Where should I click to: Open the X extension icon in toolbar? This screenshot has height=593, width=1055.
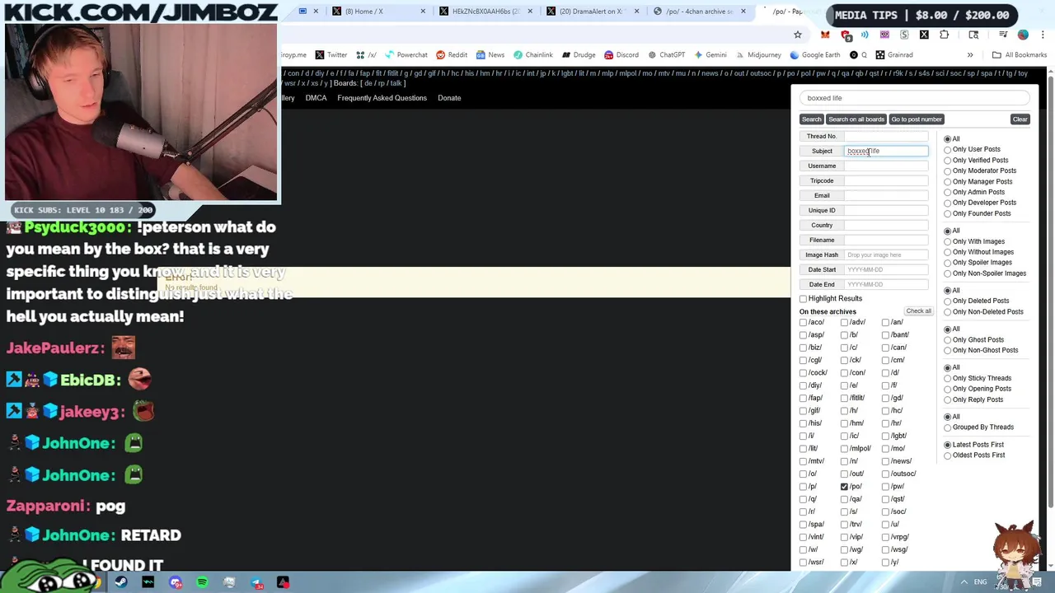coord(924,35)
